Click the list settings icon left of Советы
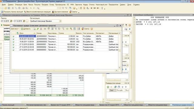The height and width of the screenshot is (109, 194). pos(79,29)
